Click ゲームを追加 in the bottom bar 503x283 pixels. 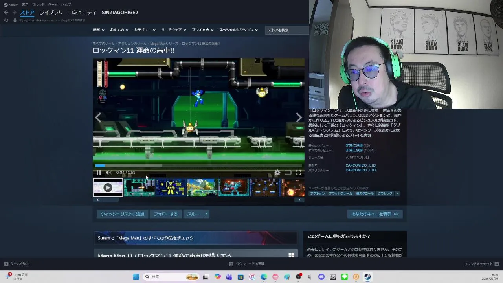pos(17,264)
